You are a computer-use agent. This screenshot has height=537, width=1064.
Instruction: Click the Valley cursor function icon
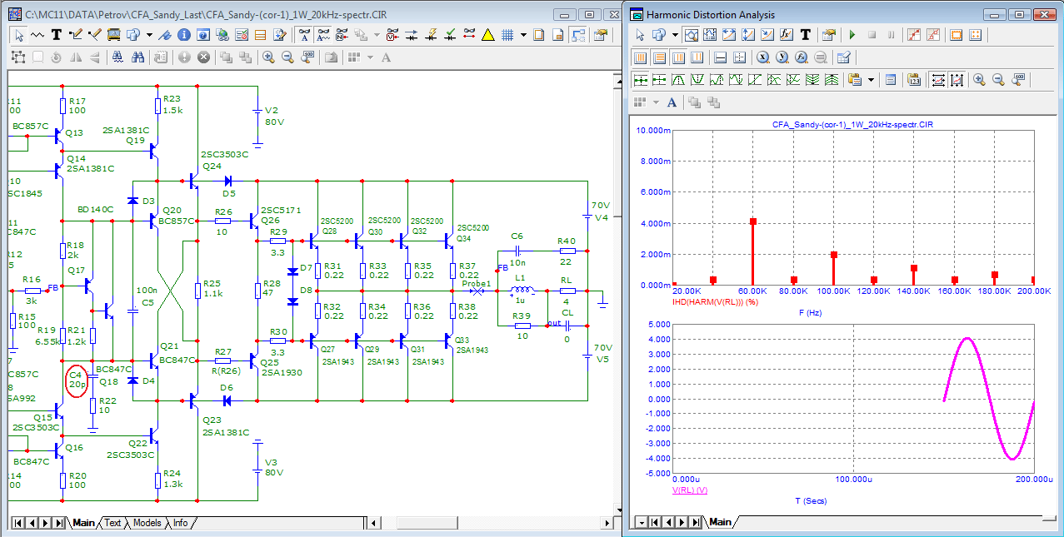point(697,79)
